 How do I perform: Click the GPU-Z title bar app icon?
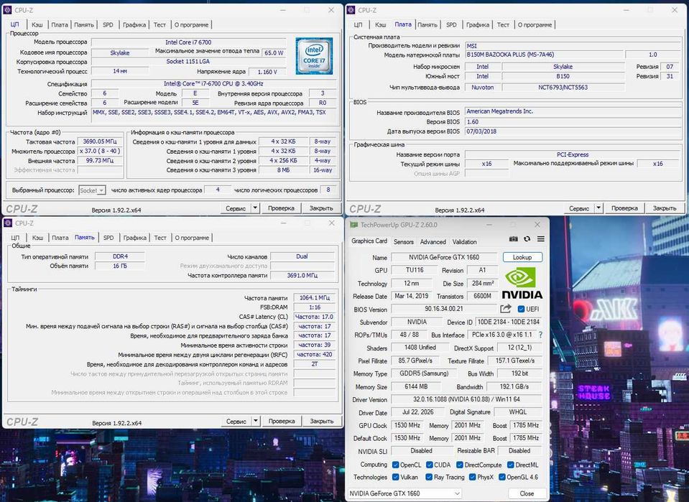click(353, 225)
